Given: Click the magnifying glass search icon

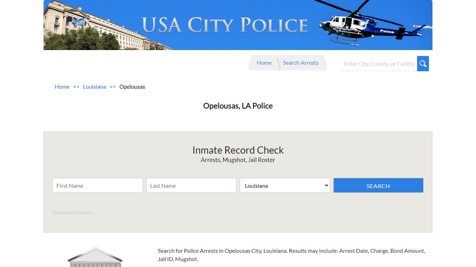Looking at the screenshot, I should pos(423,64).
